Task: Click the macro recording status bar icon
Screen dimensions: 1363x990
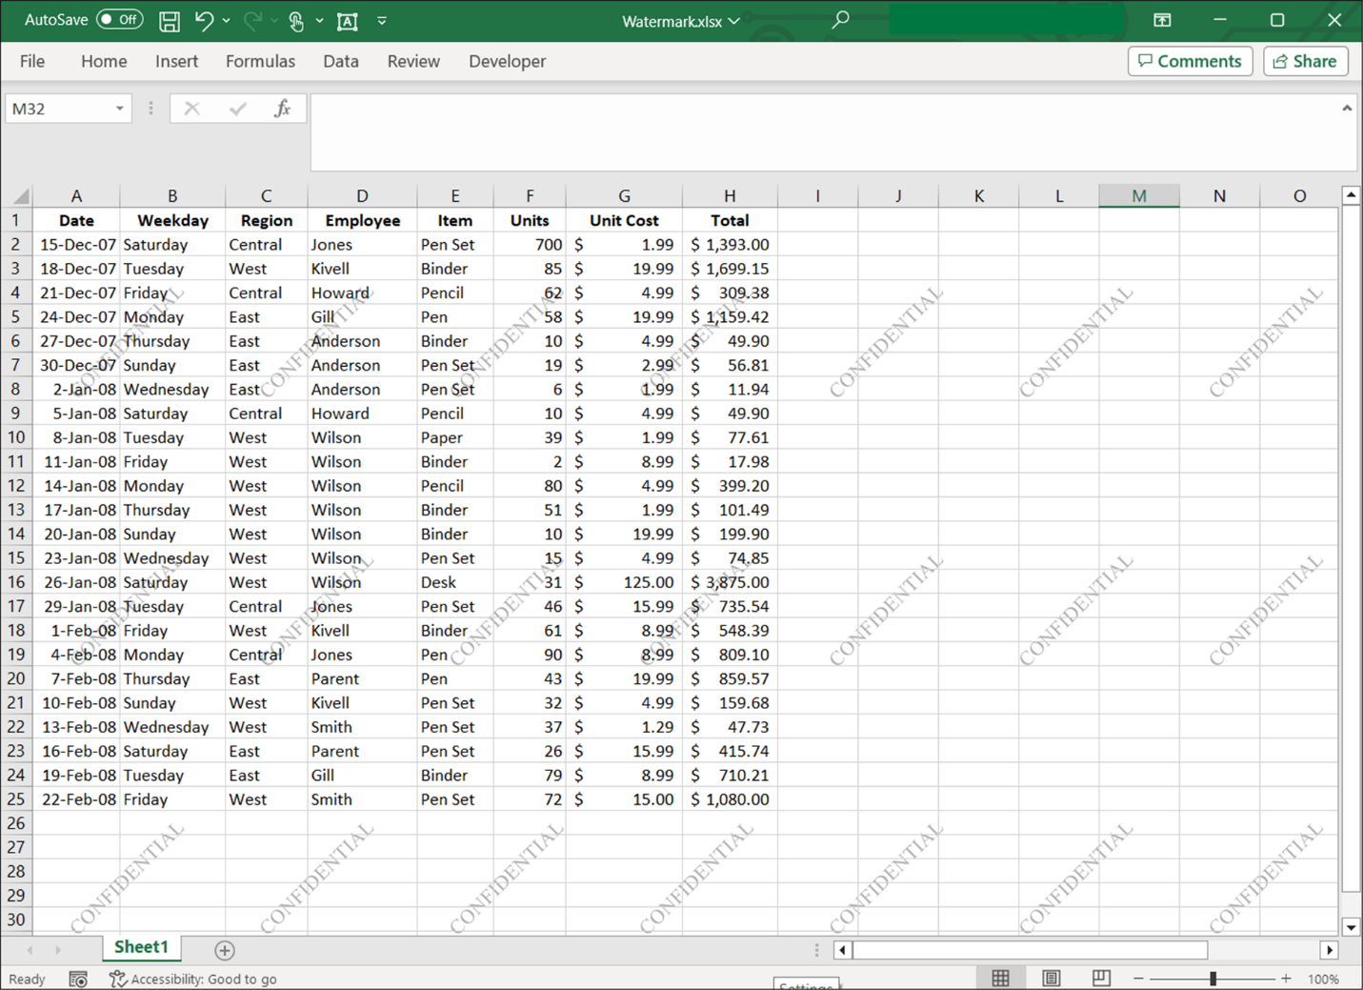Action: (x=78, y=980)
